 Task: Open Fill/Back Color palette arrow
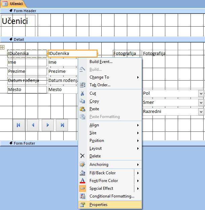[138, 173]
